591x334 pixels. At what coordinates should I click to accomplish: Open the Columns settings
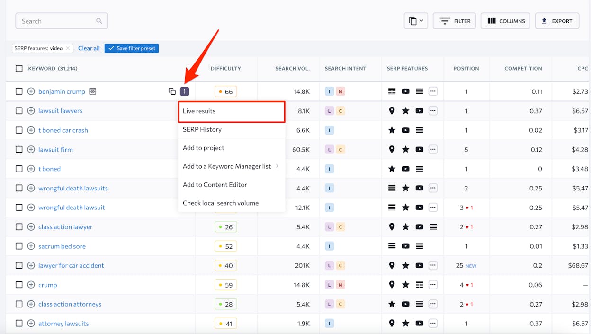pos(505,21)
